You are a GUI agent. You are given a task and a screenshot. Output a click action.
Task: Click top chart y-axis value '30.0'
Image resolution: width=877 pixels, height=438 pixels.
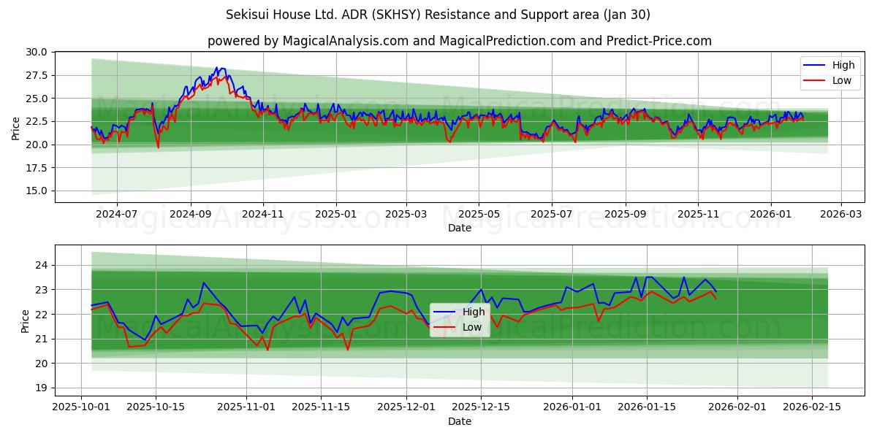point(38,52)
